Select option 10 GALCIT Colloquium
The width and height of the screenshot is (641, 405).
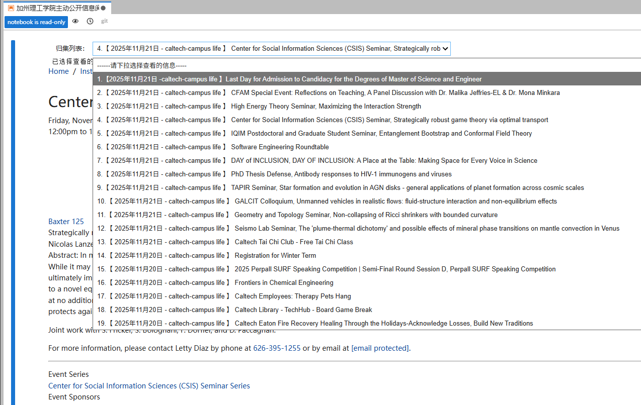pos(367,201)
